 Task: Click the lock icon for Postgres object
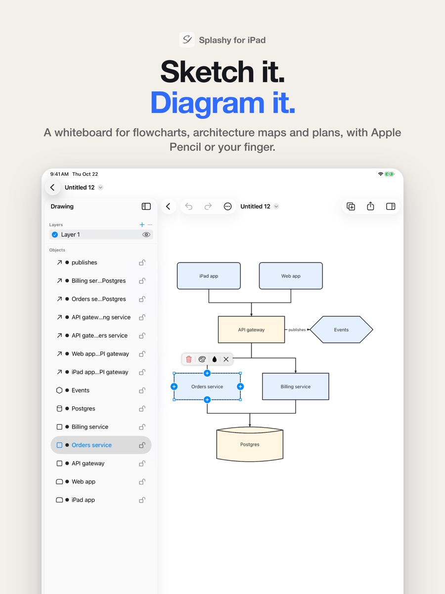coord(142,409)
